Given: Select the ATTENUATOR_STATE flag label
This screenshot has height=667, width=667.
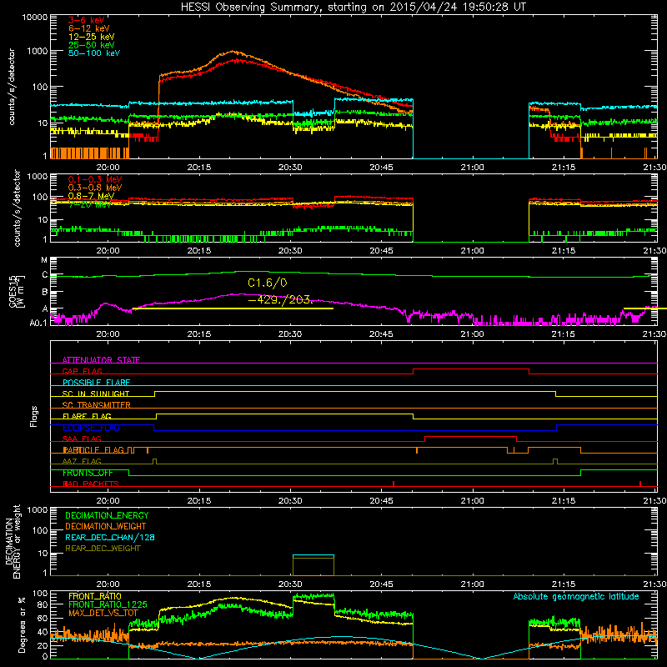Looking at the screenshot, I should pyautogui.click(x=101, y=360).
